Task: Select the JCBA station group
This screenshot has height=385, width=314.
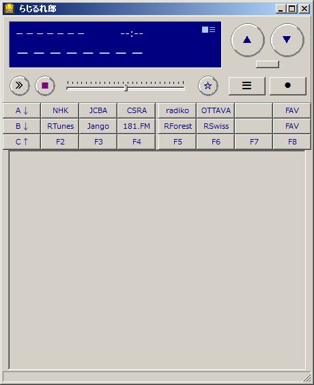Action: [98, 110]
